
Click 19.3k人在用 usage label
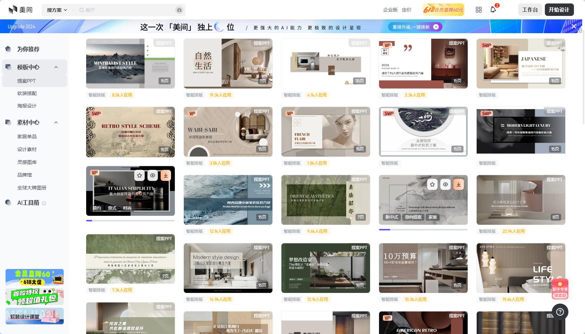pyautogui.click(x=220, y=95)
